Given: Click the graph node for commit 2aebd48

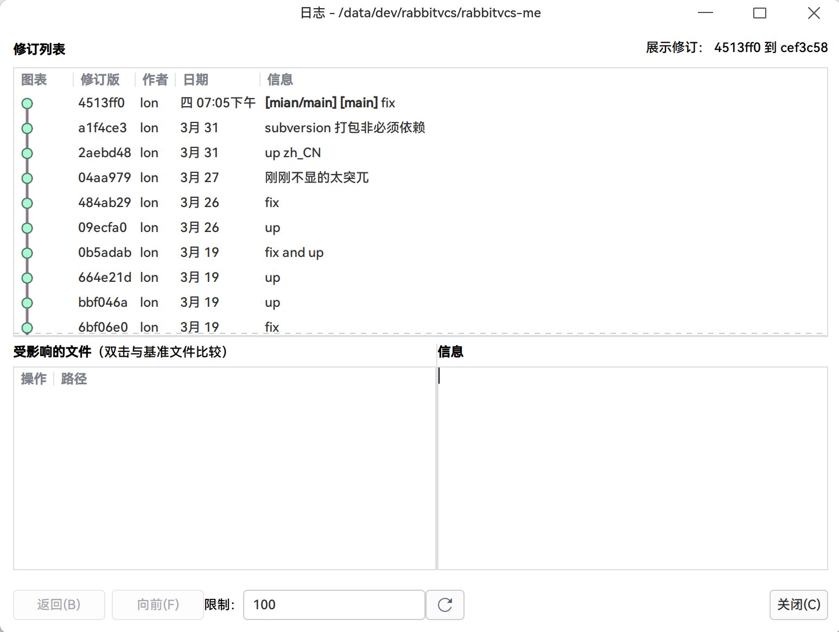Looking at the screenshot, I should 27,153.
